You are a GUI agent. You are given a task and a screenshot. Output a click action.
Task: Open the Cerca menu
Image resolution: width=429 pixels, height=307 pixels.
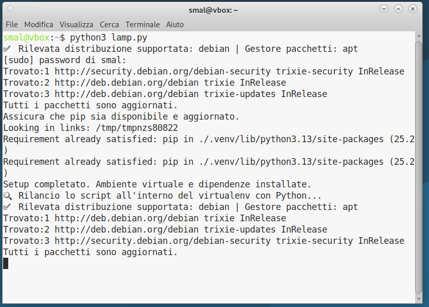tap(109, 24)
